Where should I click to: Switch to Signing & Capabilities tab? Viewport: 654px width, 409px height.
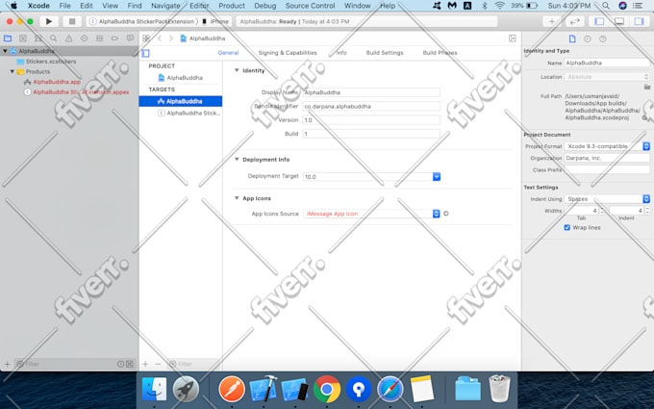(x=288, y=53)
